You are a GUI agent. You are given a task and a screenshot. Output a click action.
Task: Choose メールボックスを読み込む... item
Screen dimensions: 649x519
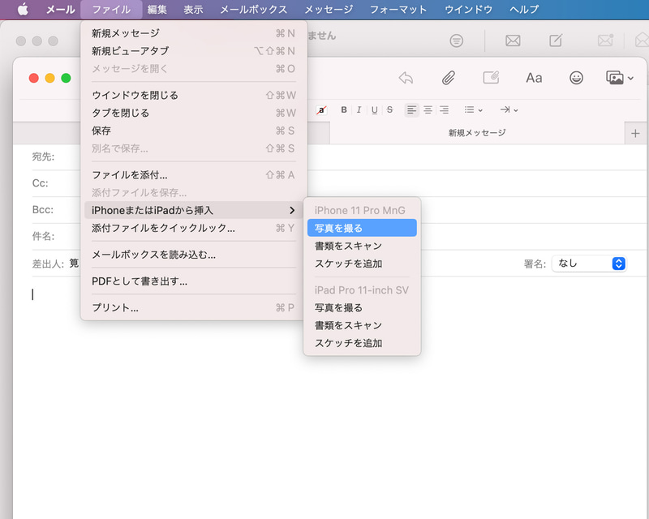(194, 255)
